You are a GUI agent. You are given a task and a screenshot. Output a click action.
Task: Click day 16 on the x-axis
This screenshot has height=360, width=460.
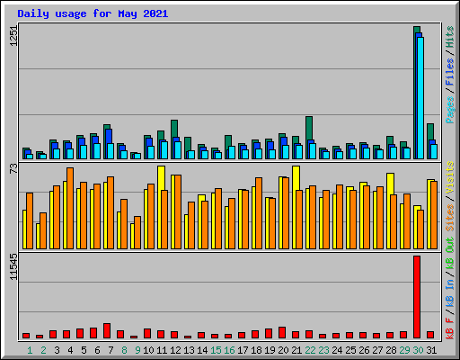tap(229, 350)
